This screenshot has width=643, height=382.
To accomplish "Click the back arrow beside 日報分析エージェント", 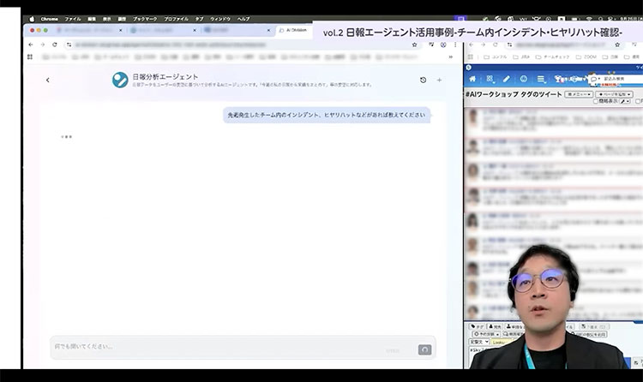I will [x=47, y=80].
